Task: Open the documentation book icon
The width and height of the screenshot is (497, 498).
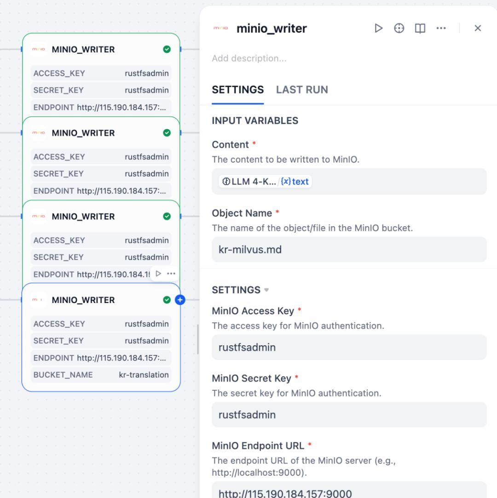Action: pos(419,28)
